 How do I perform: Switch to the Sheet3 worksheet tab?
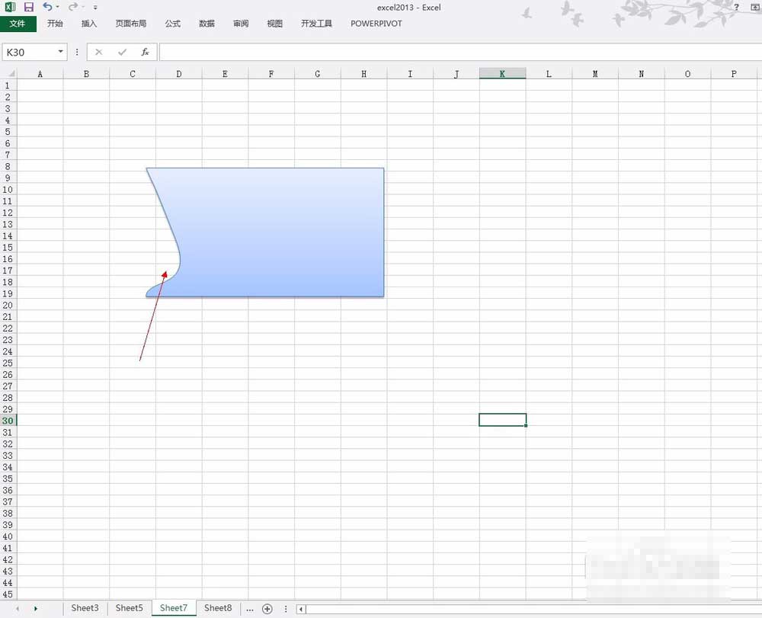(85, 608)
